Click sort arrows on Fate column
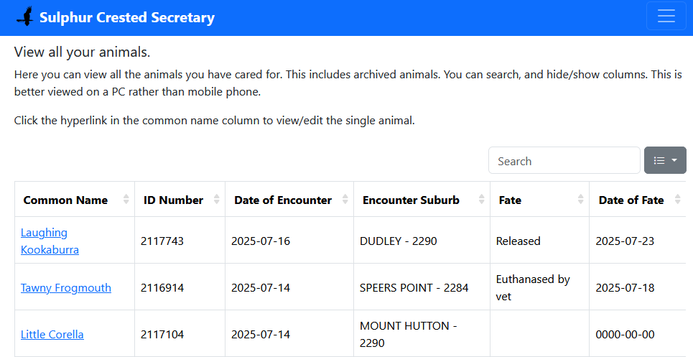This screenshot has height=357, width=693. [x=580, y=200]
